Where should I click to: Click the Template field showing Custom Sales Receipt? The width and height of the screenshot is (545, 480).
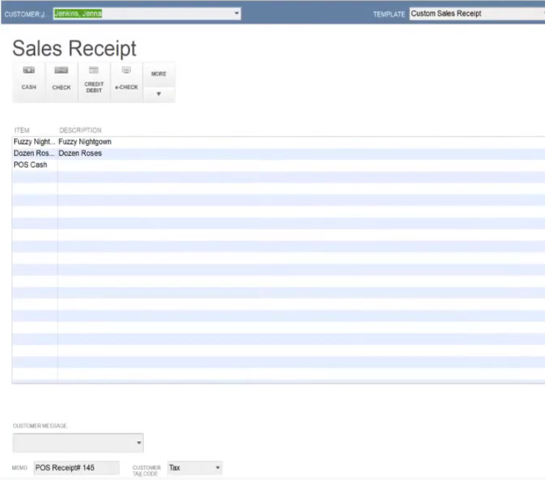tap(477, 14)
